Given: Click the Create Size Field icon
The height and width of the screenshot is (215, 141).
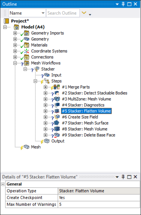Looking at the screenshot, I should (57, 117).
